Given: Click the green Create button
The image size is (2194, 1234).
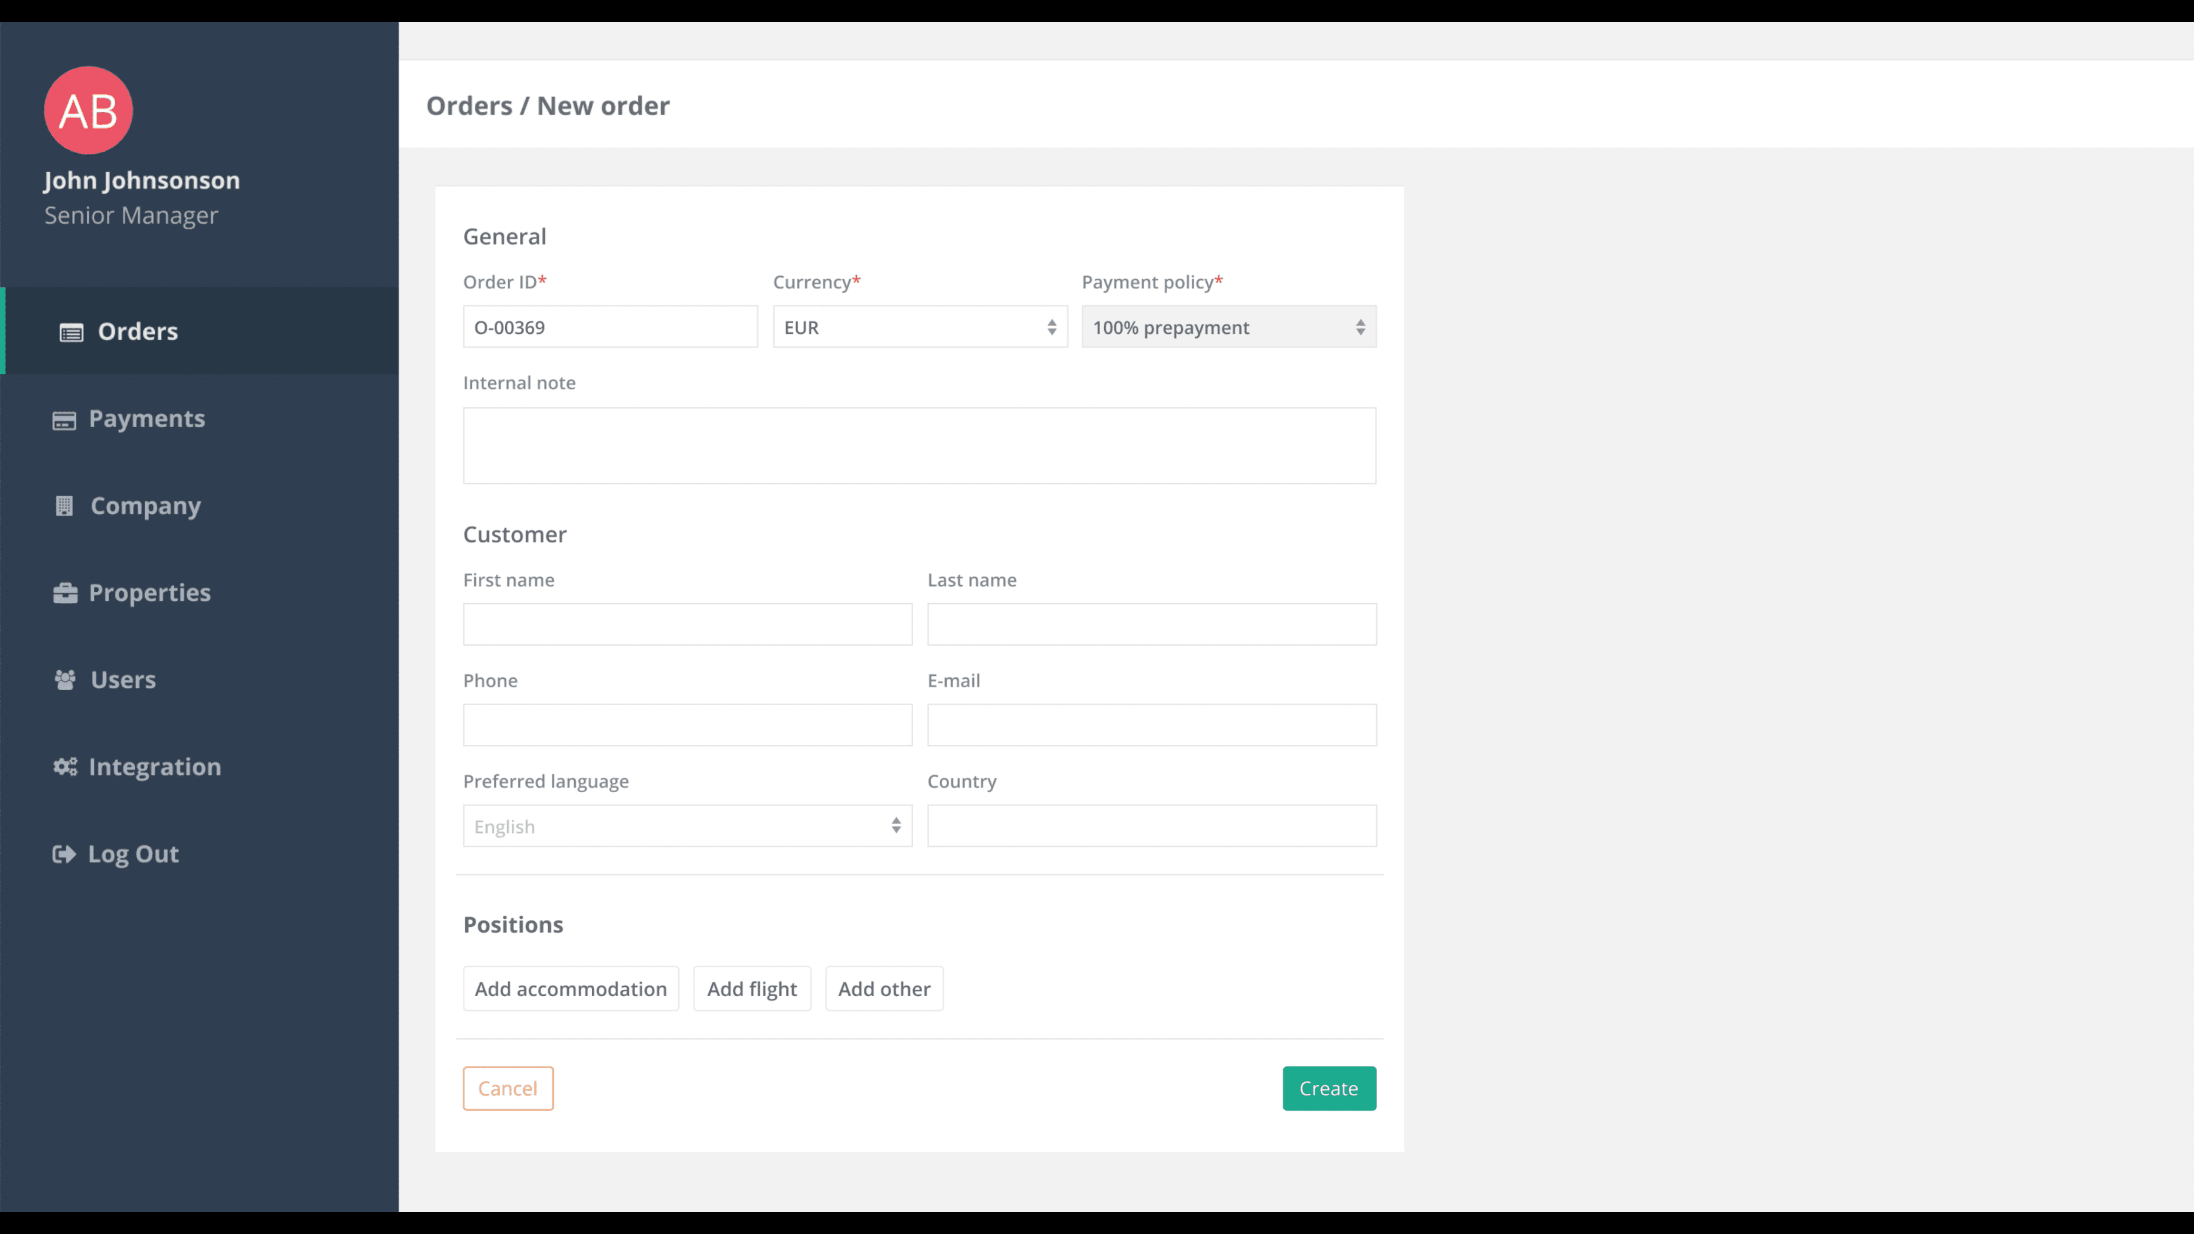Looking at the screenshot, I should tap(1329, 1088).
